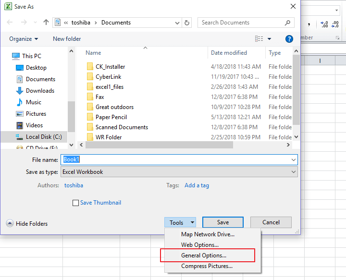Click the Cancel button
346x280 pixels.
pos(271,222)
